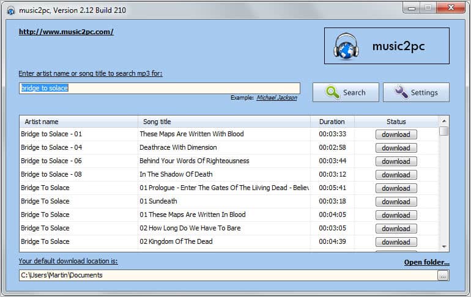Click the music2pc headphone globe logo
Viewport: 471px width, 297px height.
[346, 46]
